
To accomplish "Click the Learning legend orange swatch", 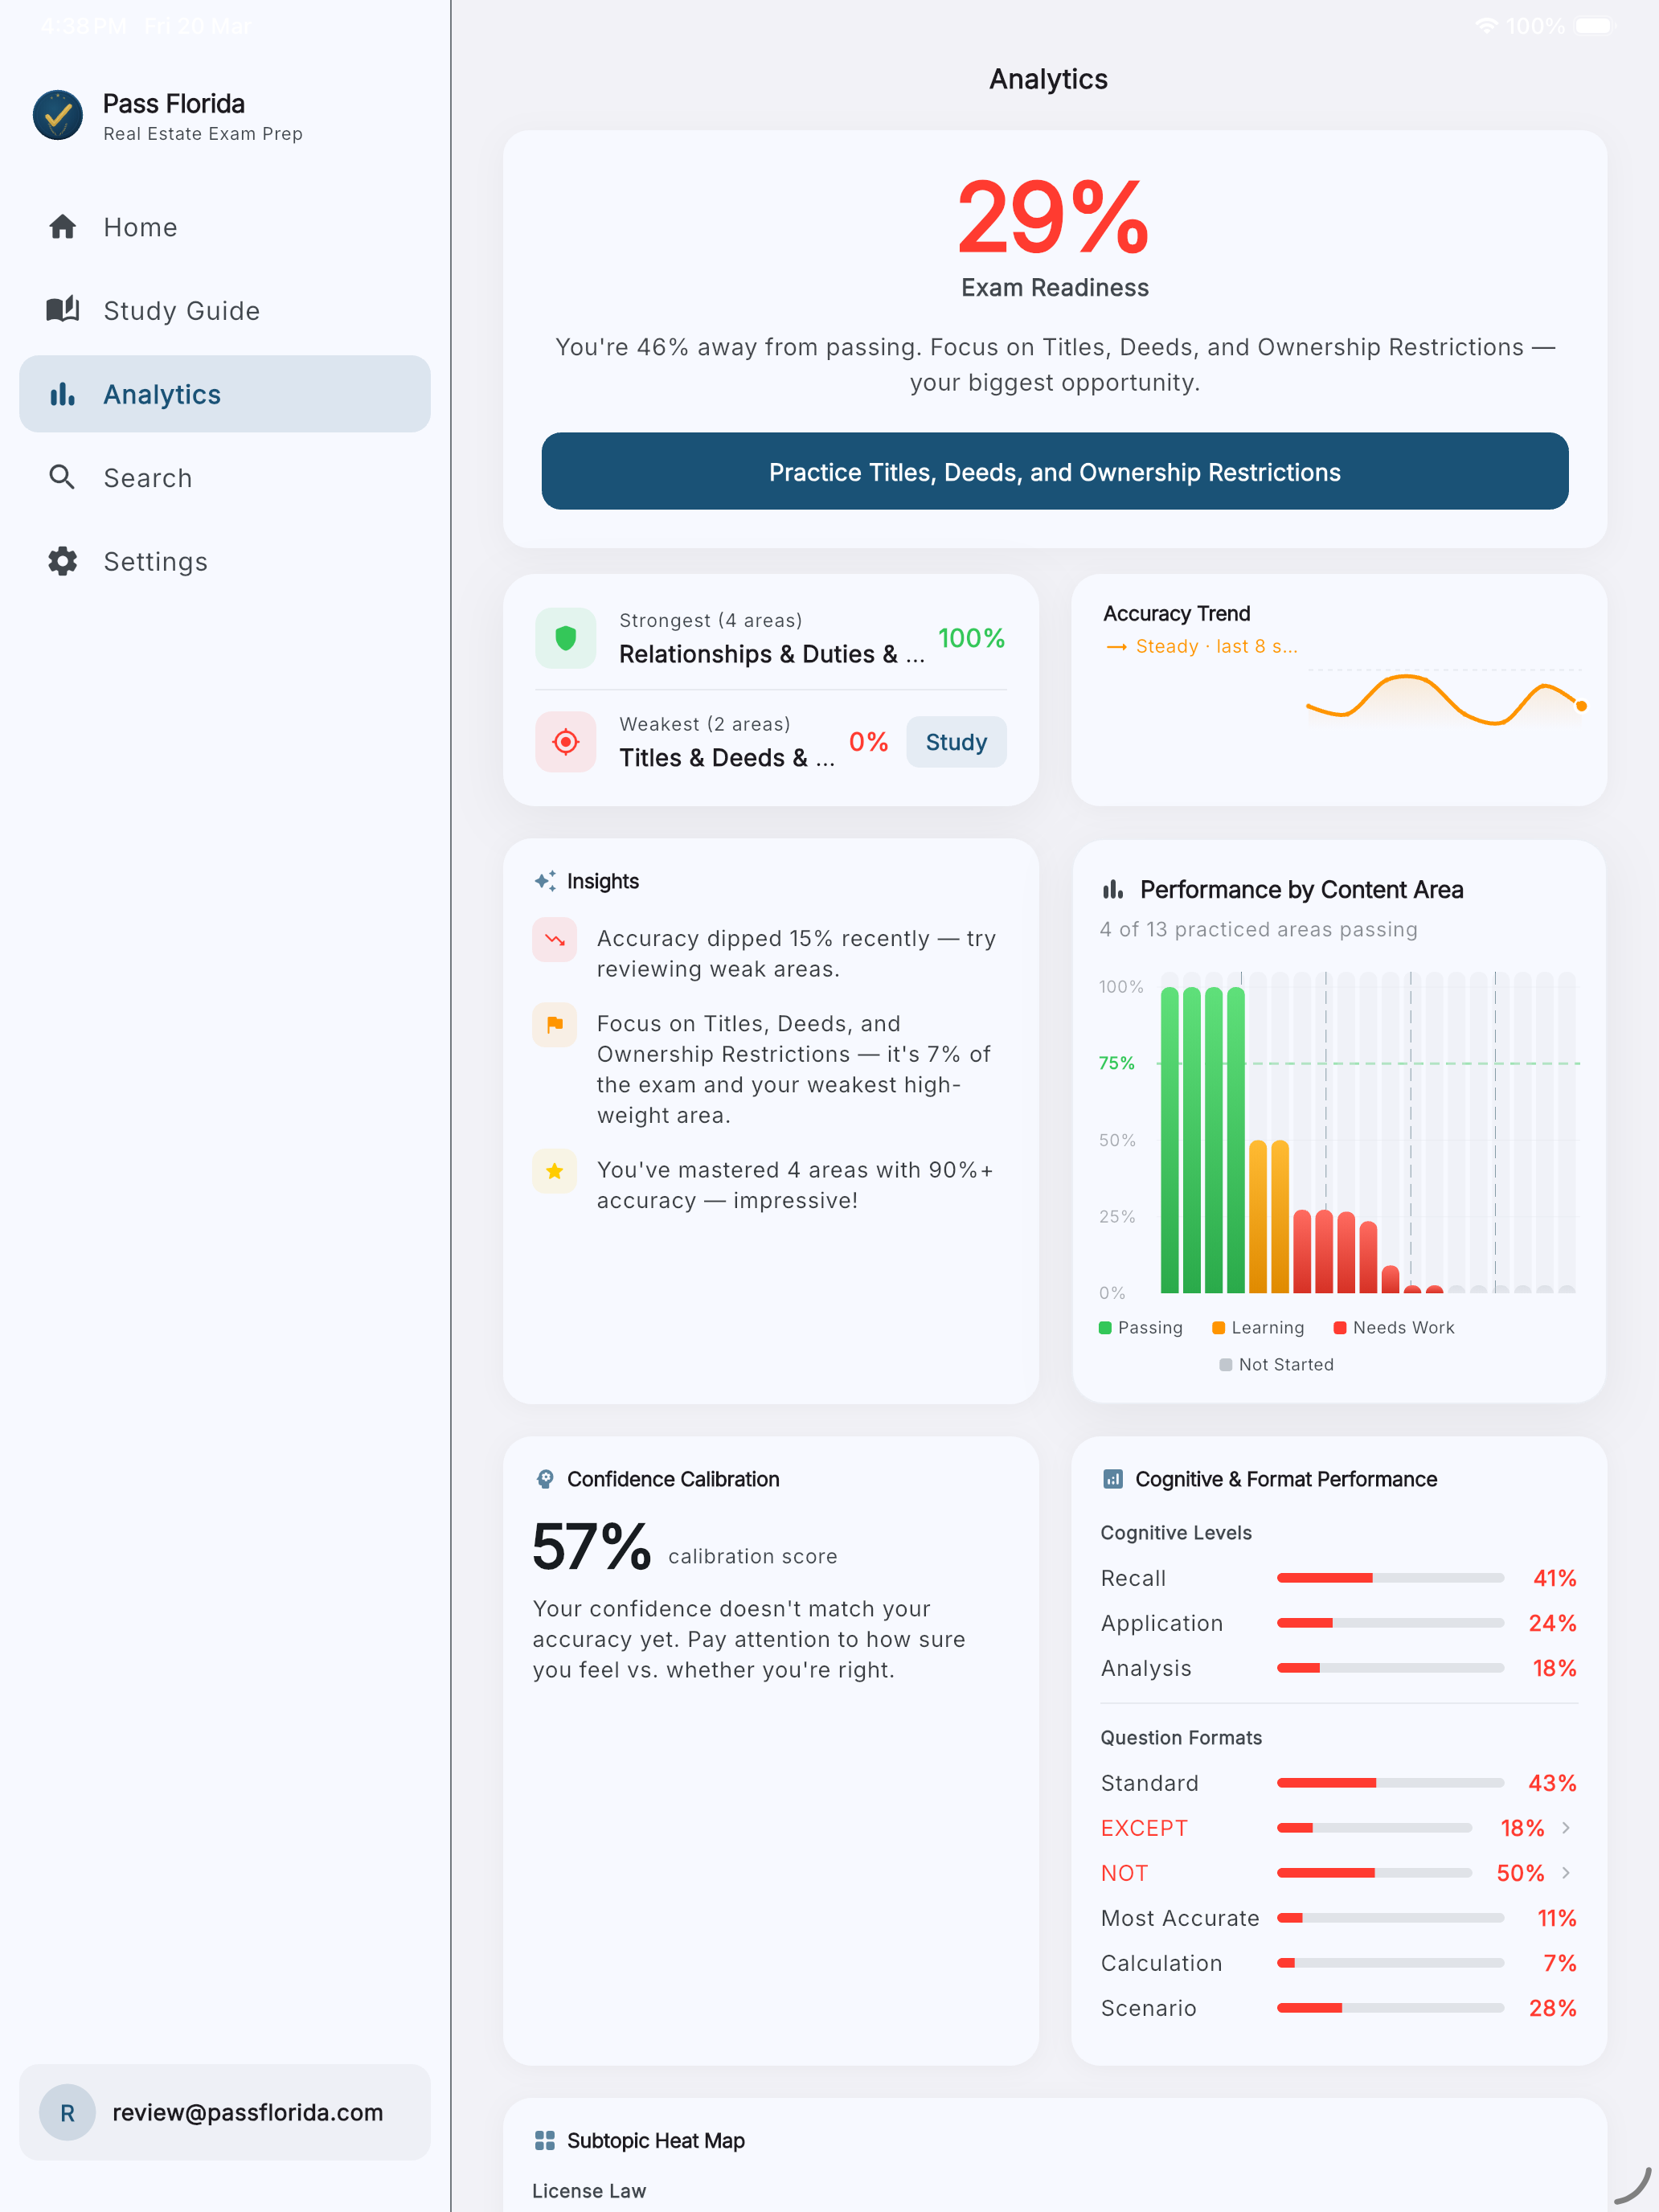I will click(1218, 1328).
